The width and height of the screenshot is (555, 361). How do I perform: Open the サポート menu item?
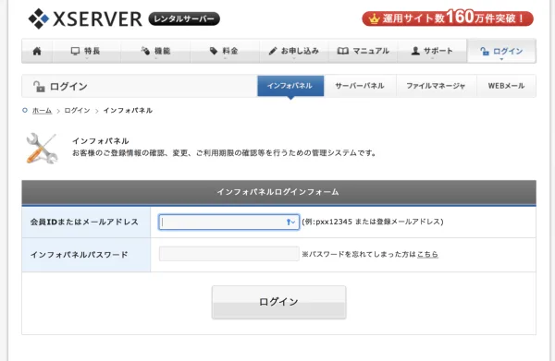432,51
